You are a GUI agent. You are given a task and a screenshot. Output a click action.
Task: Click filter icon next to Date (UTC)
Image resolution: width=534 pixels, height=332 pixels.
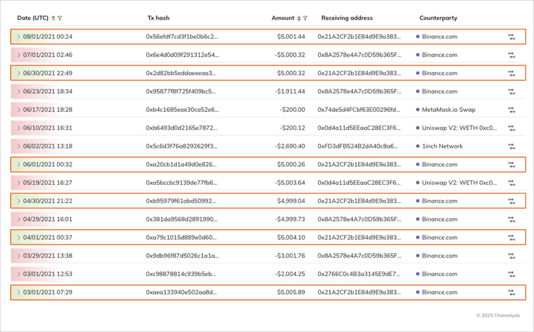click(x=60, y=18)
